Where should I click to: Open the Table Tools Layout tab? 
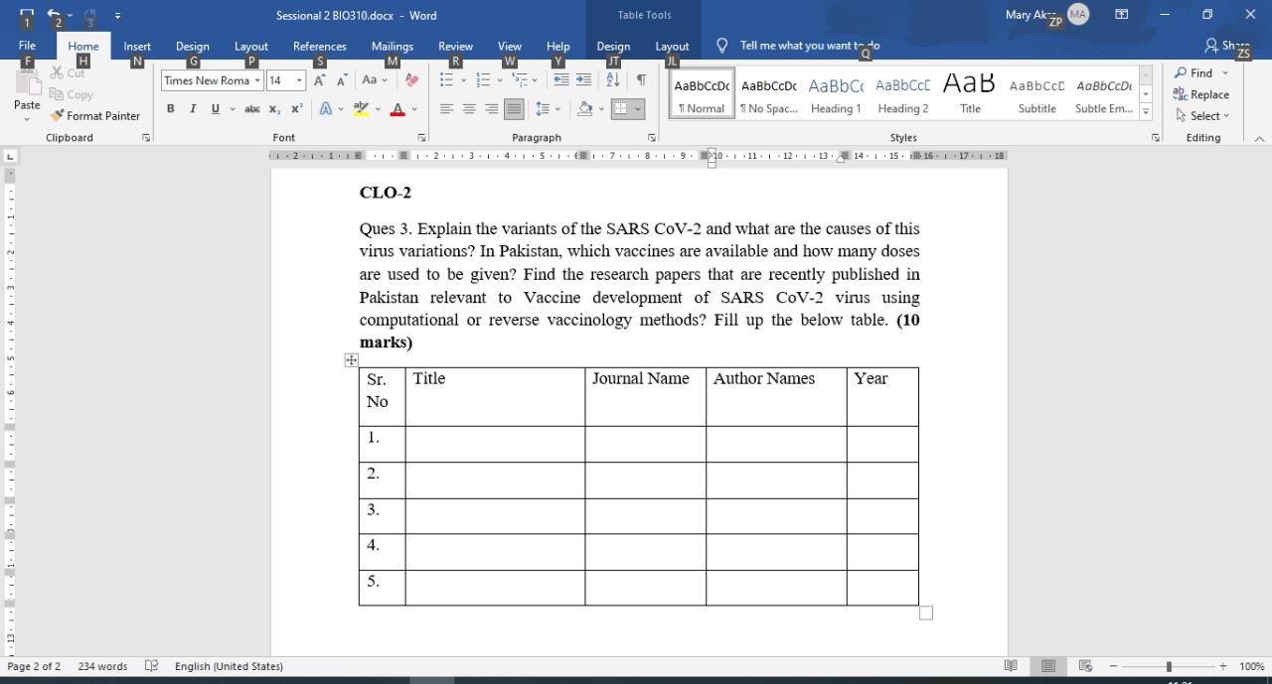(x=672, y=46)
